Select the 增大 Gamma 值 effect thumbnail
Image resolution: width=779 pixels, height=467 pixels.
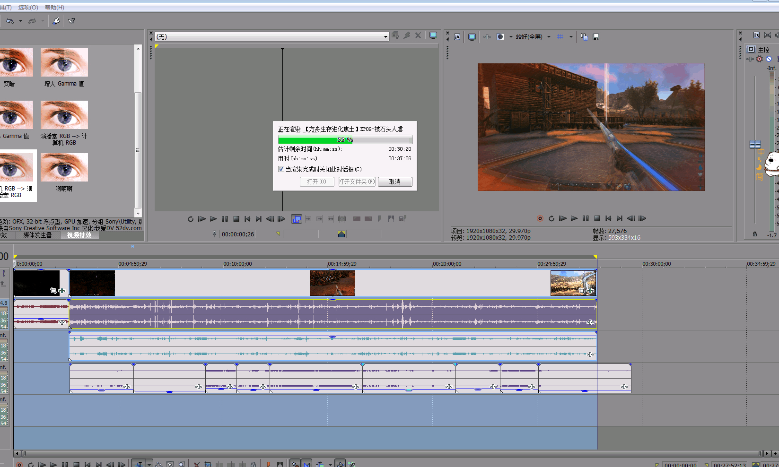coord(64,68)
